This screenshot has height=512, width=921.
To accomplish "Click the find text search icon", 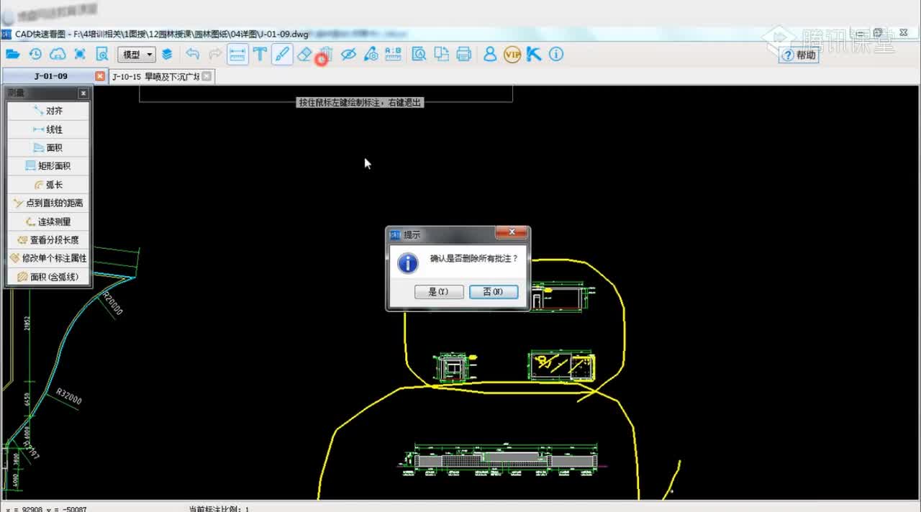I will coord(419,54).
